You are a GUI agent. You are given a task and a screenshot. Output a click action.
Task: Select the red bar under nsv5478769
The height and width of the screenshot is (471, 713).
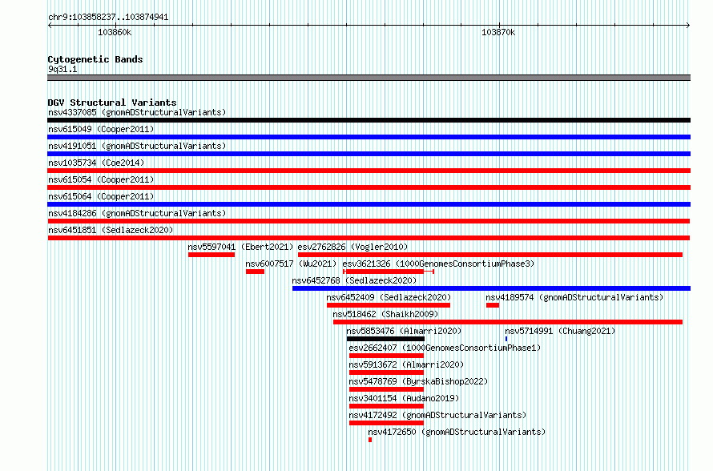[386, 389]
